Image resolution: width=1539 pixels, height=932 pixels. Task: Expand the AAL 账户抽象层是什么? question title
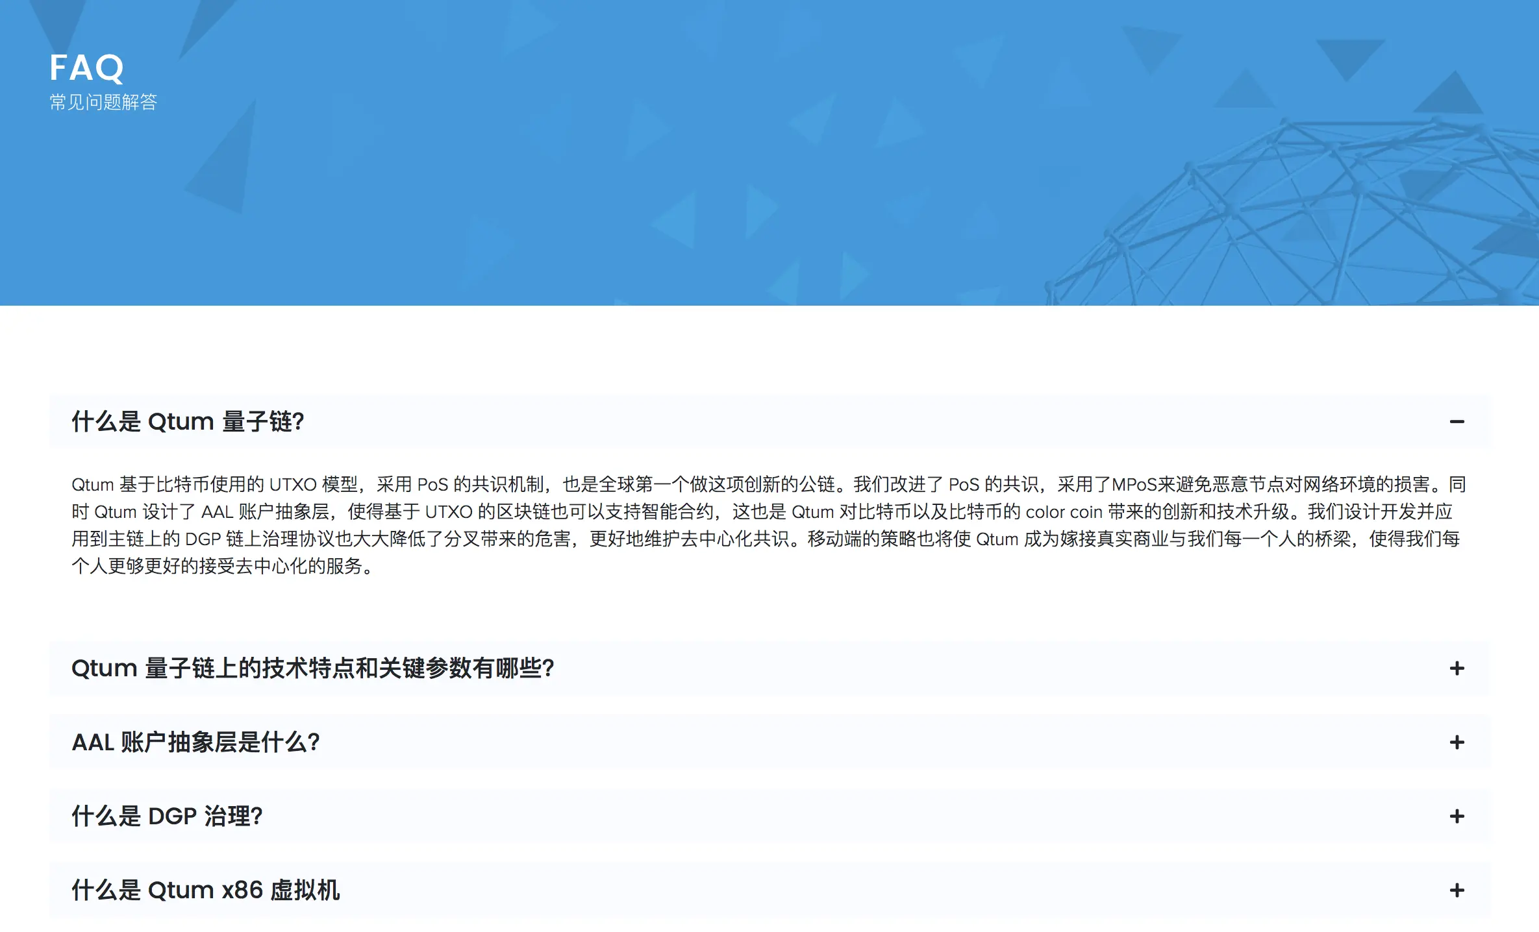195,742
